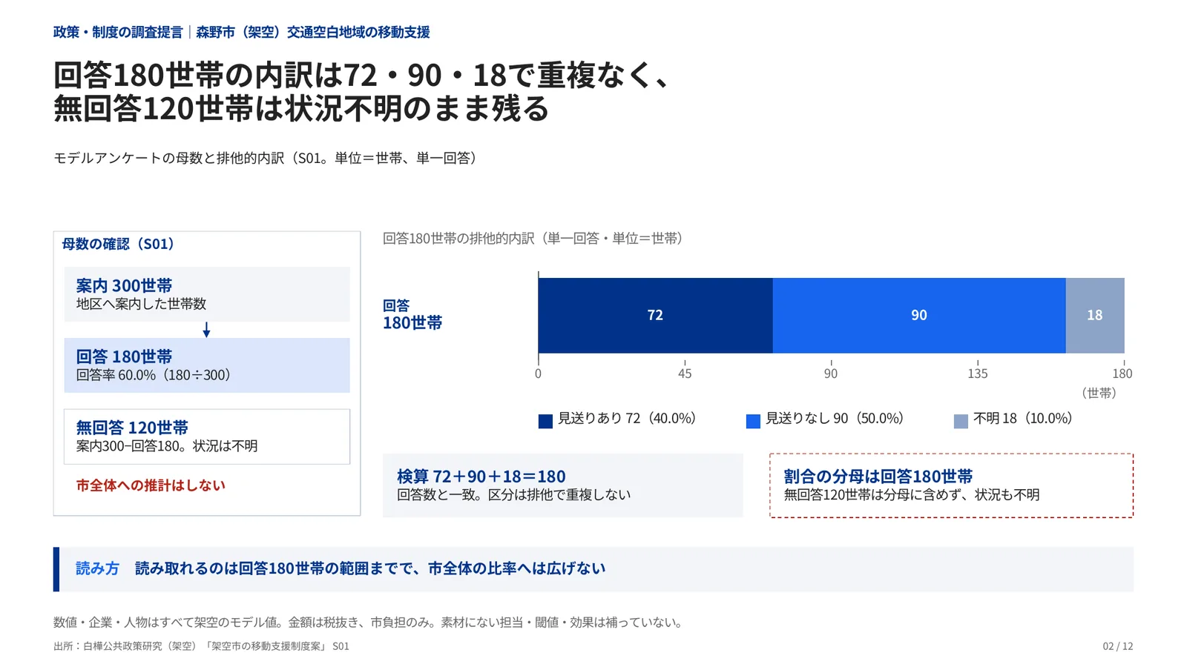1187x667 pixels.
Task: Click the 読み方 label in the bottom banner
Action: pos(97,568)
